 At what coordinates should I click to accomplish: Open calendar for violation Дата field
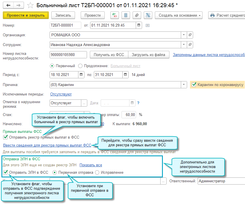(x=132, y=103)
